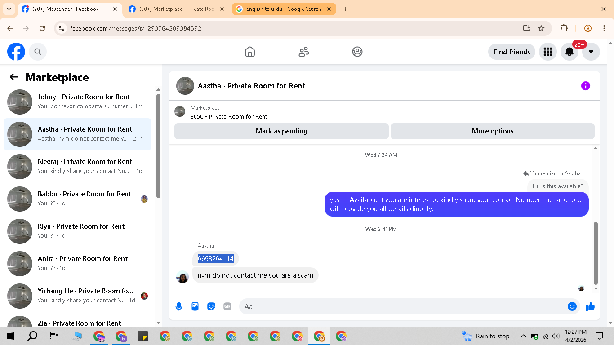Close the Marketplace - Private Room tab
Screen dimensions: 614x345
[222, 9]
